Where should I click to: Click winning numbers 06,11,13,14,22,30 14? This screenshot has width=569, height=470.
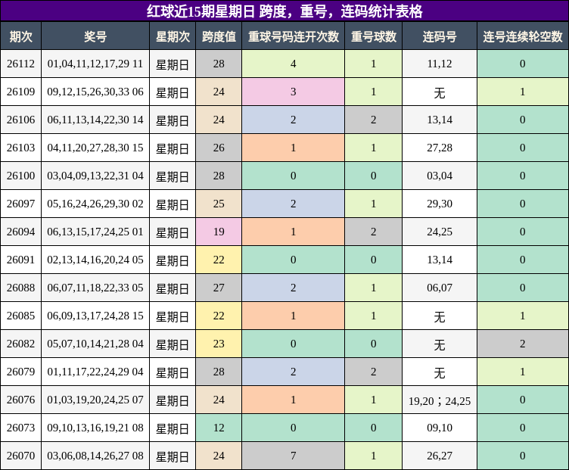pos(95,120)
